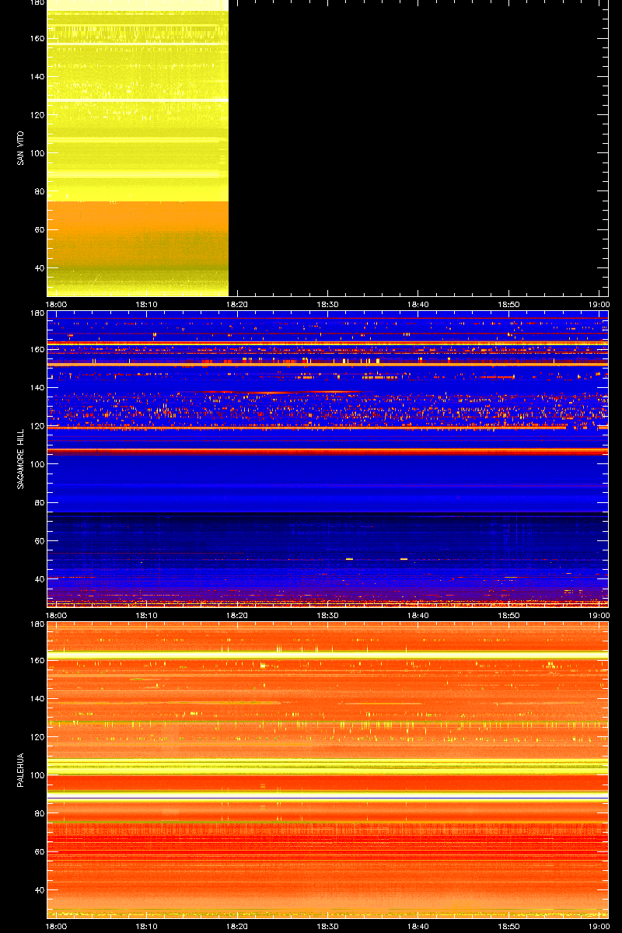
Task: Click 19:00 time label under San Vito plot
Action: point(599,305)
